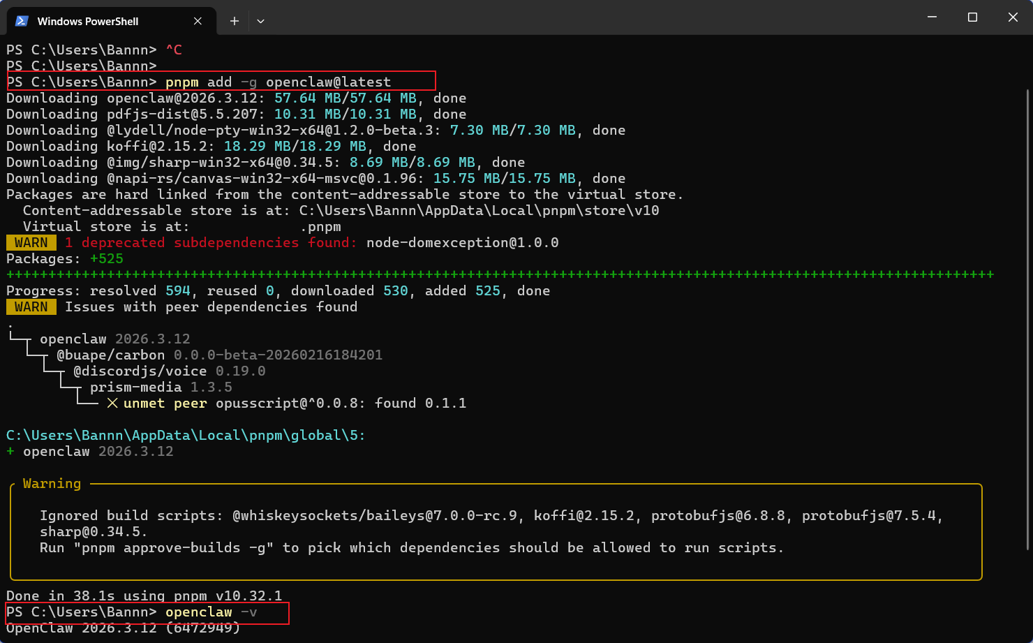The width and height of the screenshot is (1033, 643).
Task: Click the 'pnpm approve-builds -g' instruction line
Action: pyautogui.click(x=412, y=547)
